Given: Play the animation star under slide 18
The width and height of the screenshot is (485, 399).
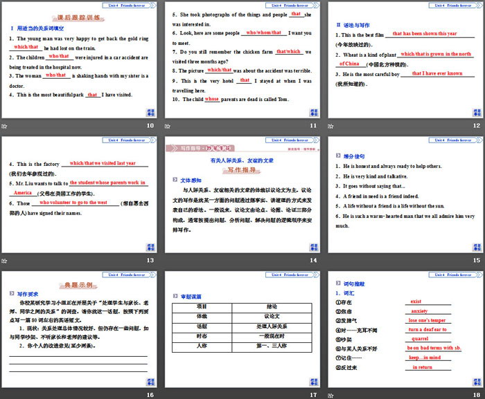Looking at the screenshot, I should click(x=330, y=394).
